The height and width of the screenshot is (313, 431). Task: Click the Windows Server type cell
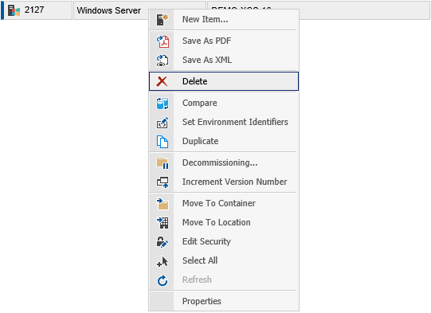pyautogui.click(x=111, y=10)
